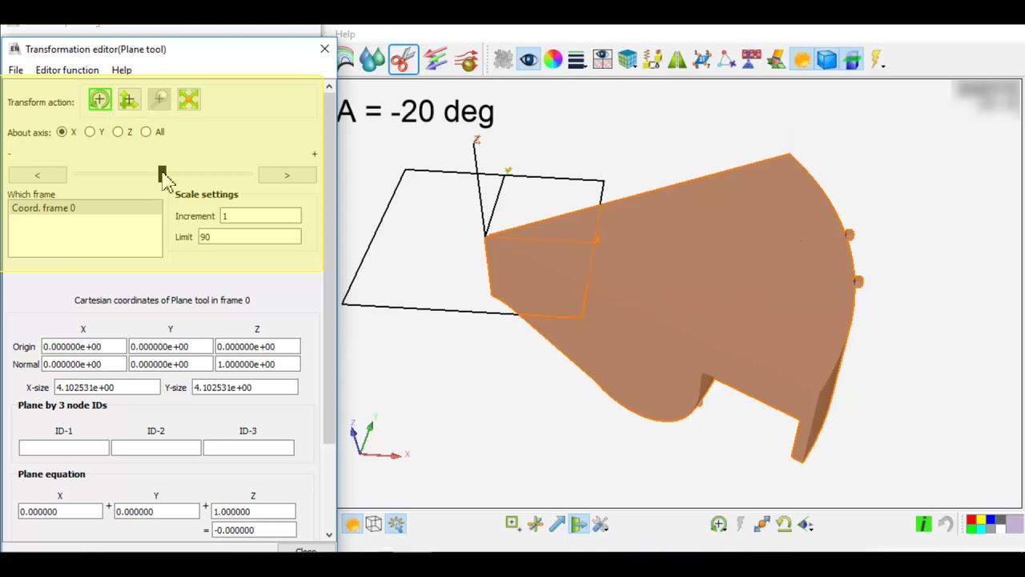Toggle the cube with section plane icon
Viewport: 1025px width, 577px height.
pyautogui.click(x=851, y=60)
